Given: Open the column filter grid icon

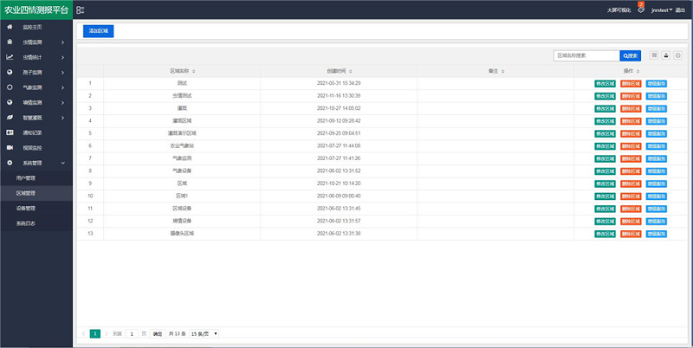Looking at the screenshot, I should [654, 55].
